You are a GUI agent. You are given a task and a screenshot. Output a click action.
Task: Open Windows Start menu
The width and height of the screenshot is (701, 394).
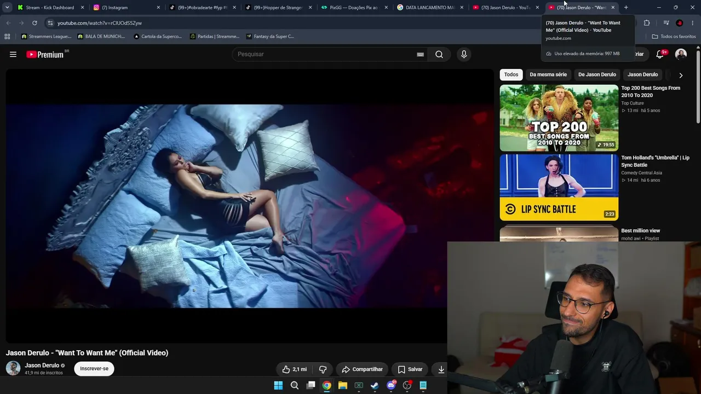[x=278, y=385]
